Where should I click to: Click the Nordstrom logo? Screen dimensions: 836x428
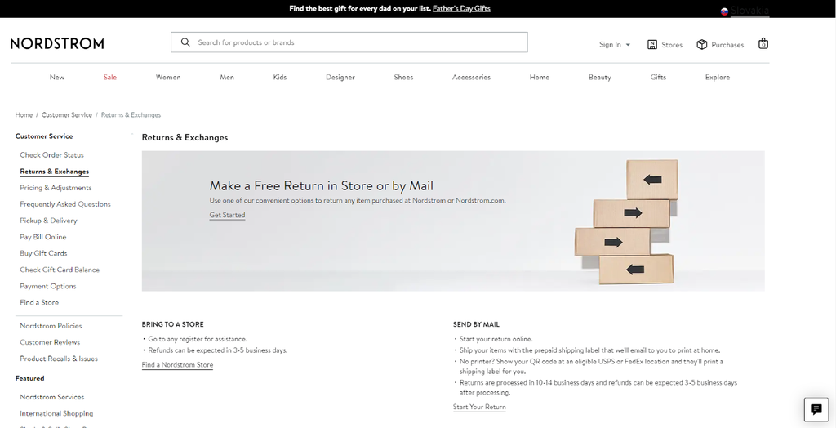click(57, 44)
